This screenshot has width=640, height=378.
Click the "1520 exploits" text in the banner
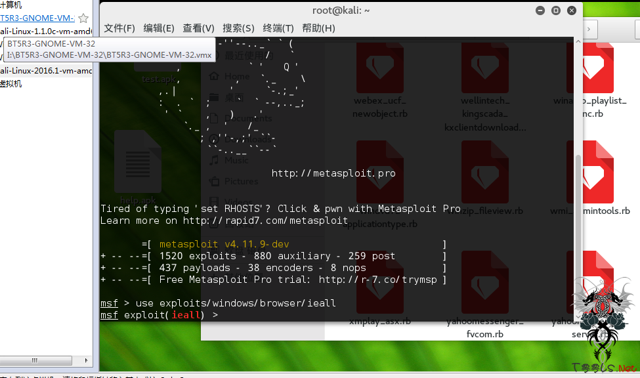(198, 257)
